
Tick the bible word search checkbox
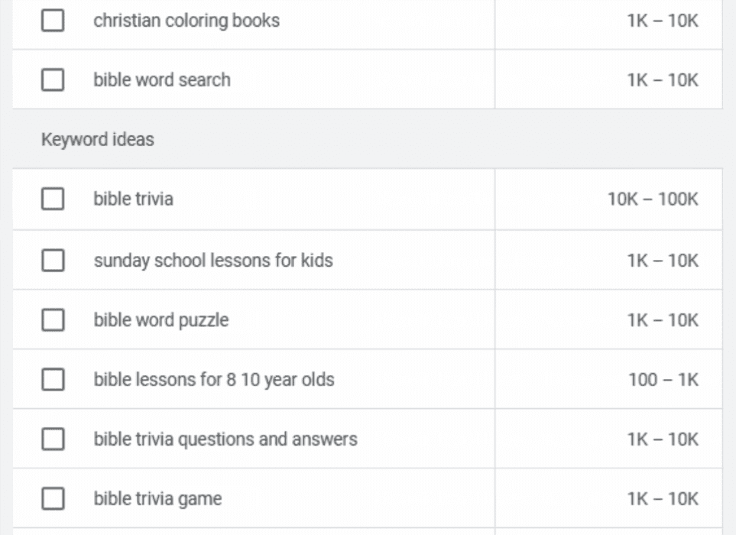(53, 80)
